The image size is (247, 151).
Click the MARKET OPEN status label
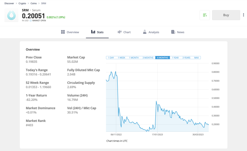click(x=39, y=21)
